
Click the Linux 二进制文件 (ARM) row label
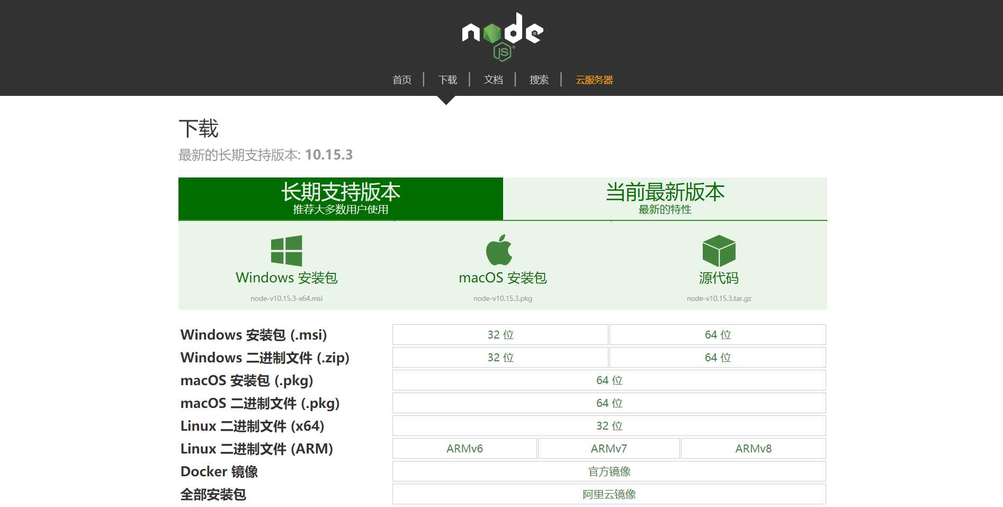(x=257, y=449)
